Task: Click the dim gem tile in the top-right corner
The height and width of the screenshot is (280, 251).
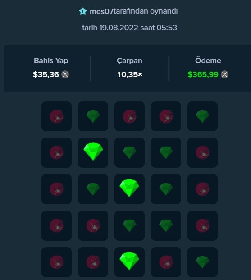Action: pos(202,116)
